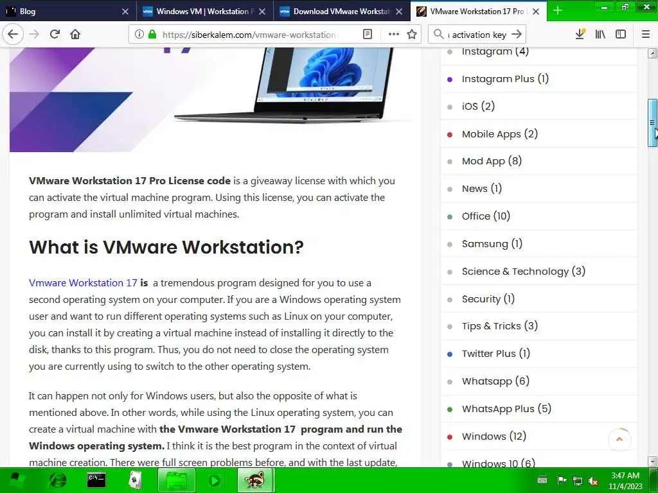Open the Mod App (8) category
The height and width of the screenshot is (493, 658).
click(x=492, y=161)
